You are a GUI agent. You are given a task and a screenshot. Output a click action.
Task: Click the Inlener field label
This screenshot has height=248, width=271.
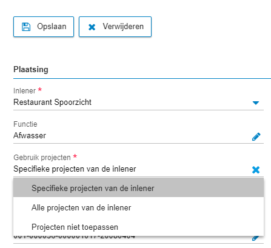24,91
